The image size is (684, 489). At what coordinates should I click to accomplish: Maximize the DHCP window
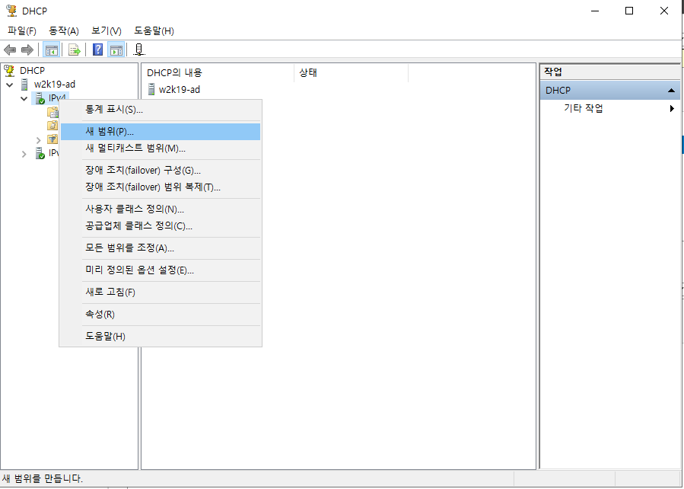tap(629, 11)
